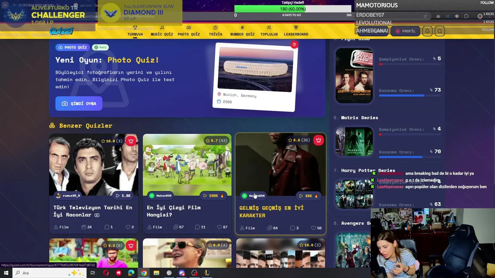Click the Quizei logo
Screen dimensions: 495x278
pyautogui.click(x=61, y=31)
